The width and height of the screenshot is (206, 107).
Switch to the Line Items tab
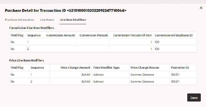pos(47,20)
